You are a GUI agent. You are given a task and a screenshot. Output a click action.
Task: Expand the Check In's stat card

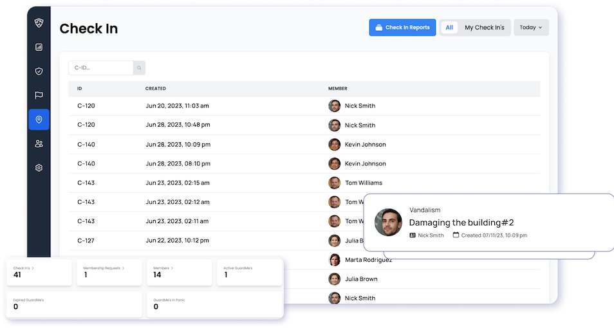tap(39, 273)
